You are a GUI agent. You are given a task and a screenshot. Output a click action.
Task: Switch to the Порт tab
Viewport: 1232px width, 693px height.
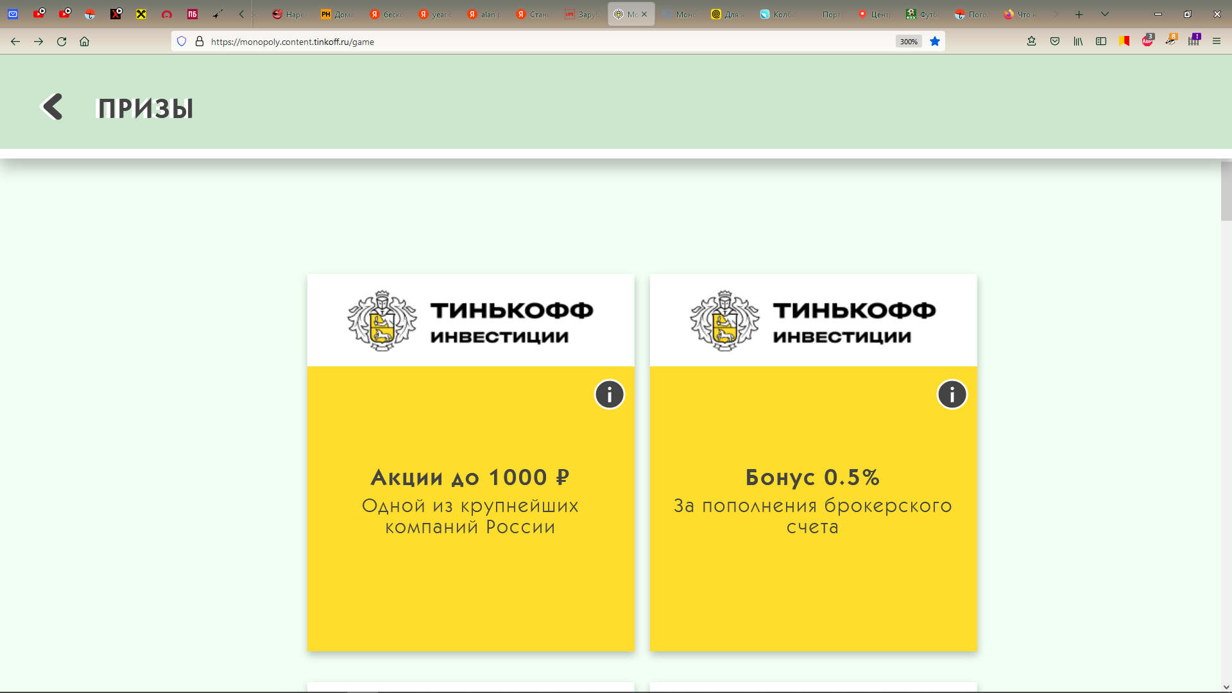[826, 14]
